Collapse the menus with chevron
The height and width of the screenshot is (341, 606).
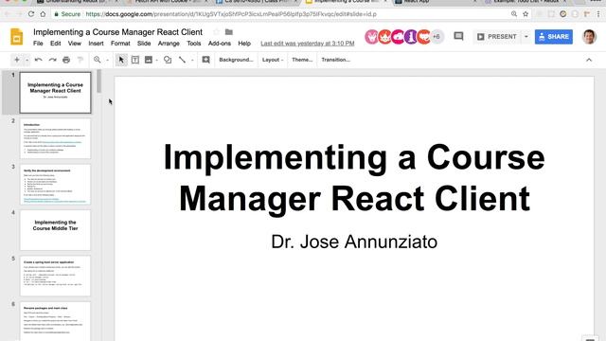(589, 60)
